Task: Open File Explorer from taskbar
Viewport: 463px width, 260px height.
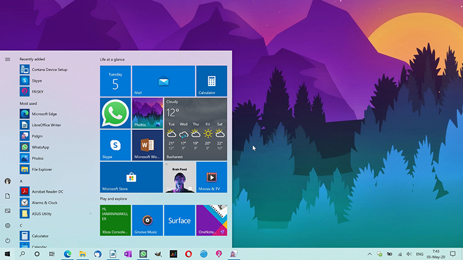Action: [82, 254]
